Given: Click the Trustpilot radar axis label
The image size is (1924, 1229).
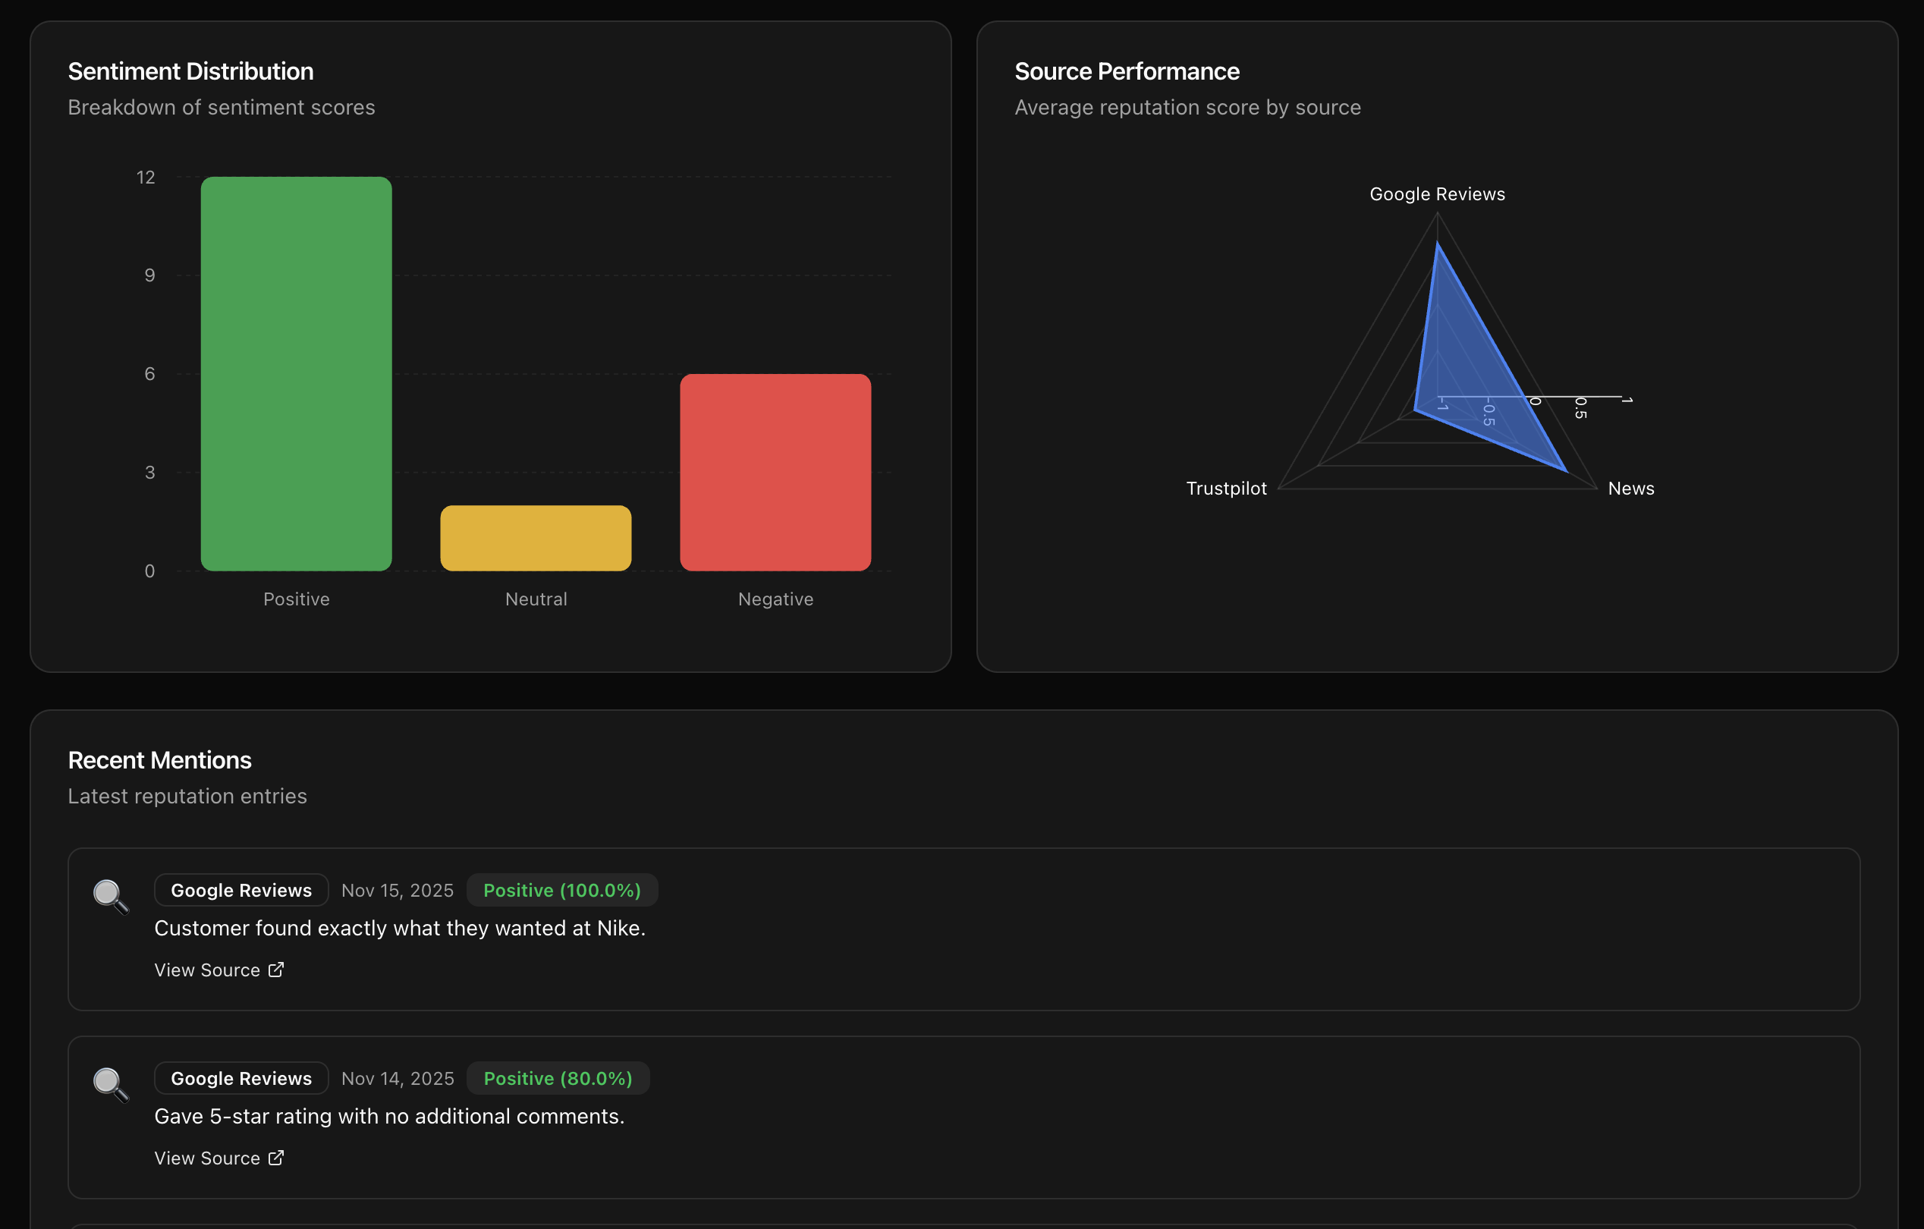Looking at the screenshot, I should point(1226,489).
